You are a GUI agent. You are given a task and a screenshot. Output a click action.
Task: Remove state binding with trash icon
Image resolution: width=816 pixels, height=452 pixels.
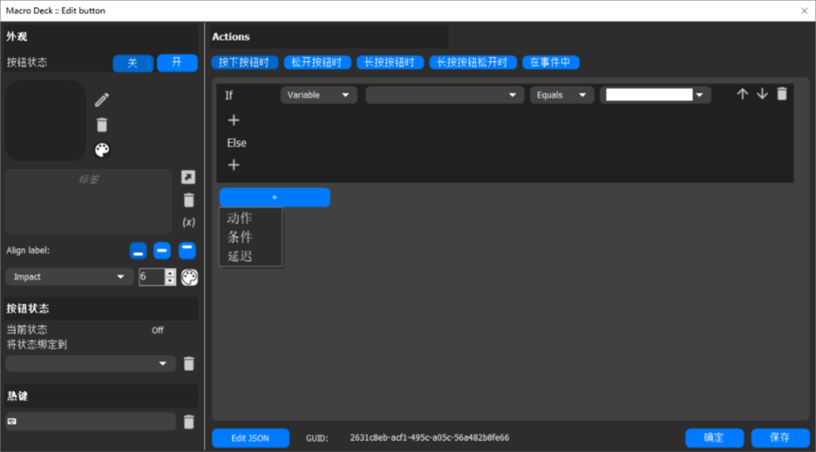189,364
